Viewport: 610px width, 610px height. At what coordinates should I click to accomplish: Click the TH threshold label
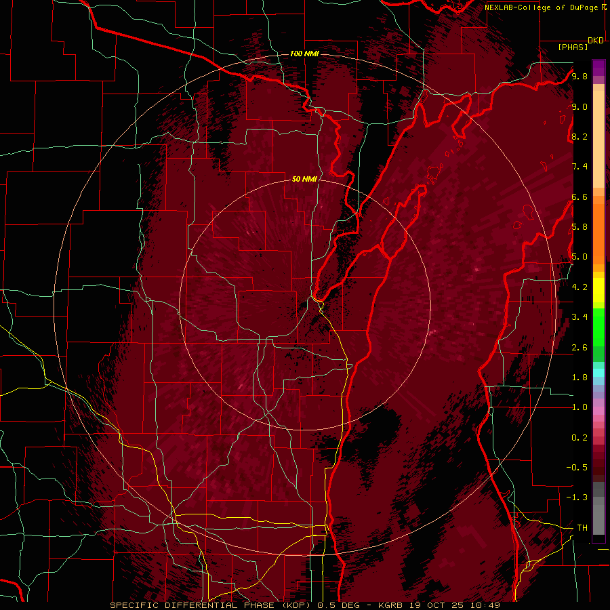click(x=582, y=528)
